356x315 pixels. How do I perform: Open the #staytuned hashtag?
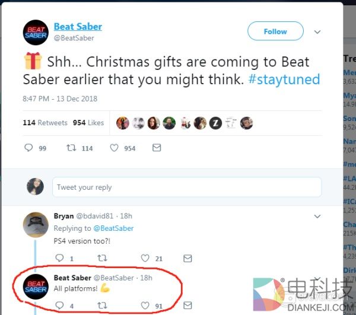pos(284,79)
